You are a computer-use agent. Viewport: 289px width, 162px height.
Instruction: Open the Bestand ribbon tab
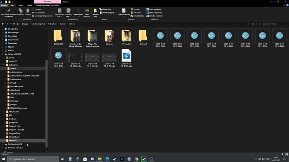tap(4, 5)
